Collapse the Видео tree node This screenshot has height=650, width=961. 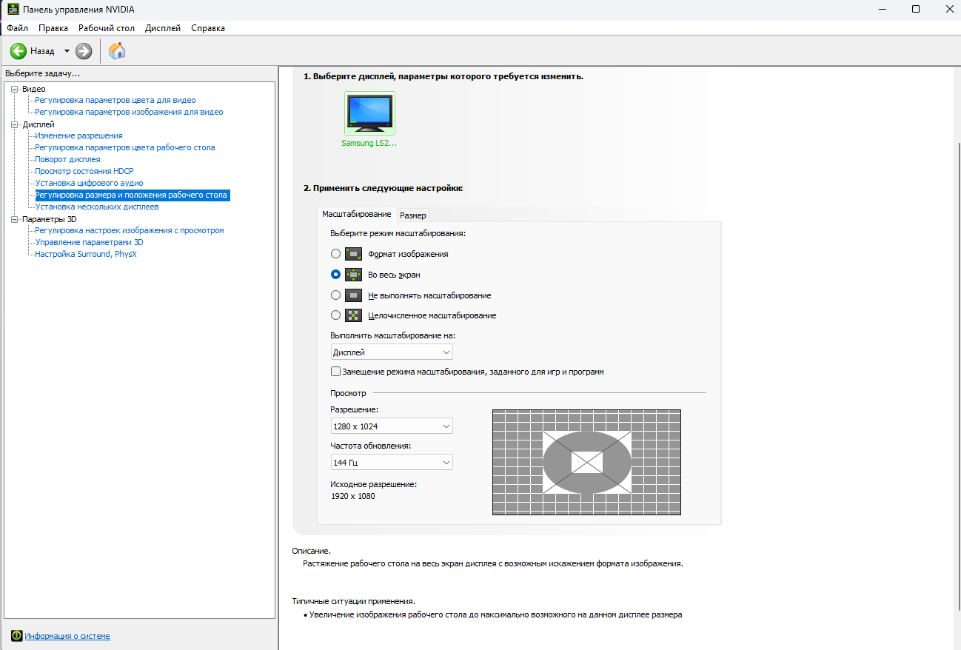tap(14, 89)
